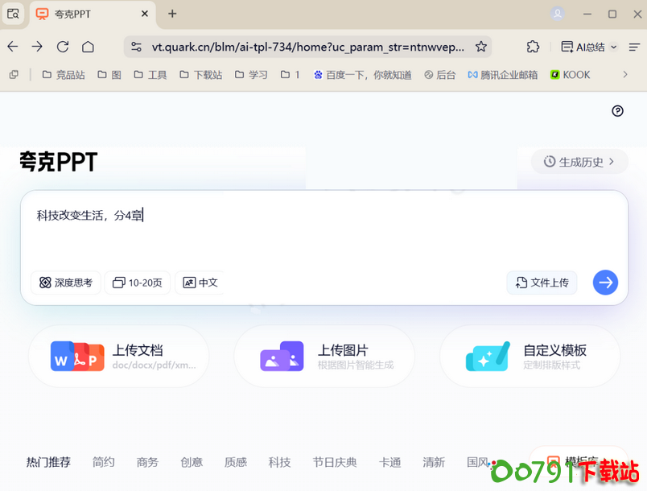Select the 科技 template tab
This screenshot has height=491, width=647.
point(280,462)
